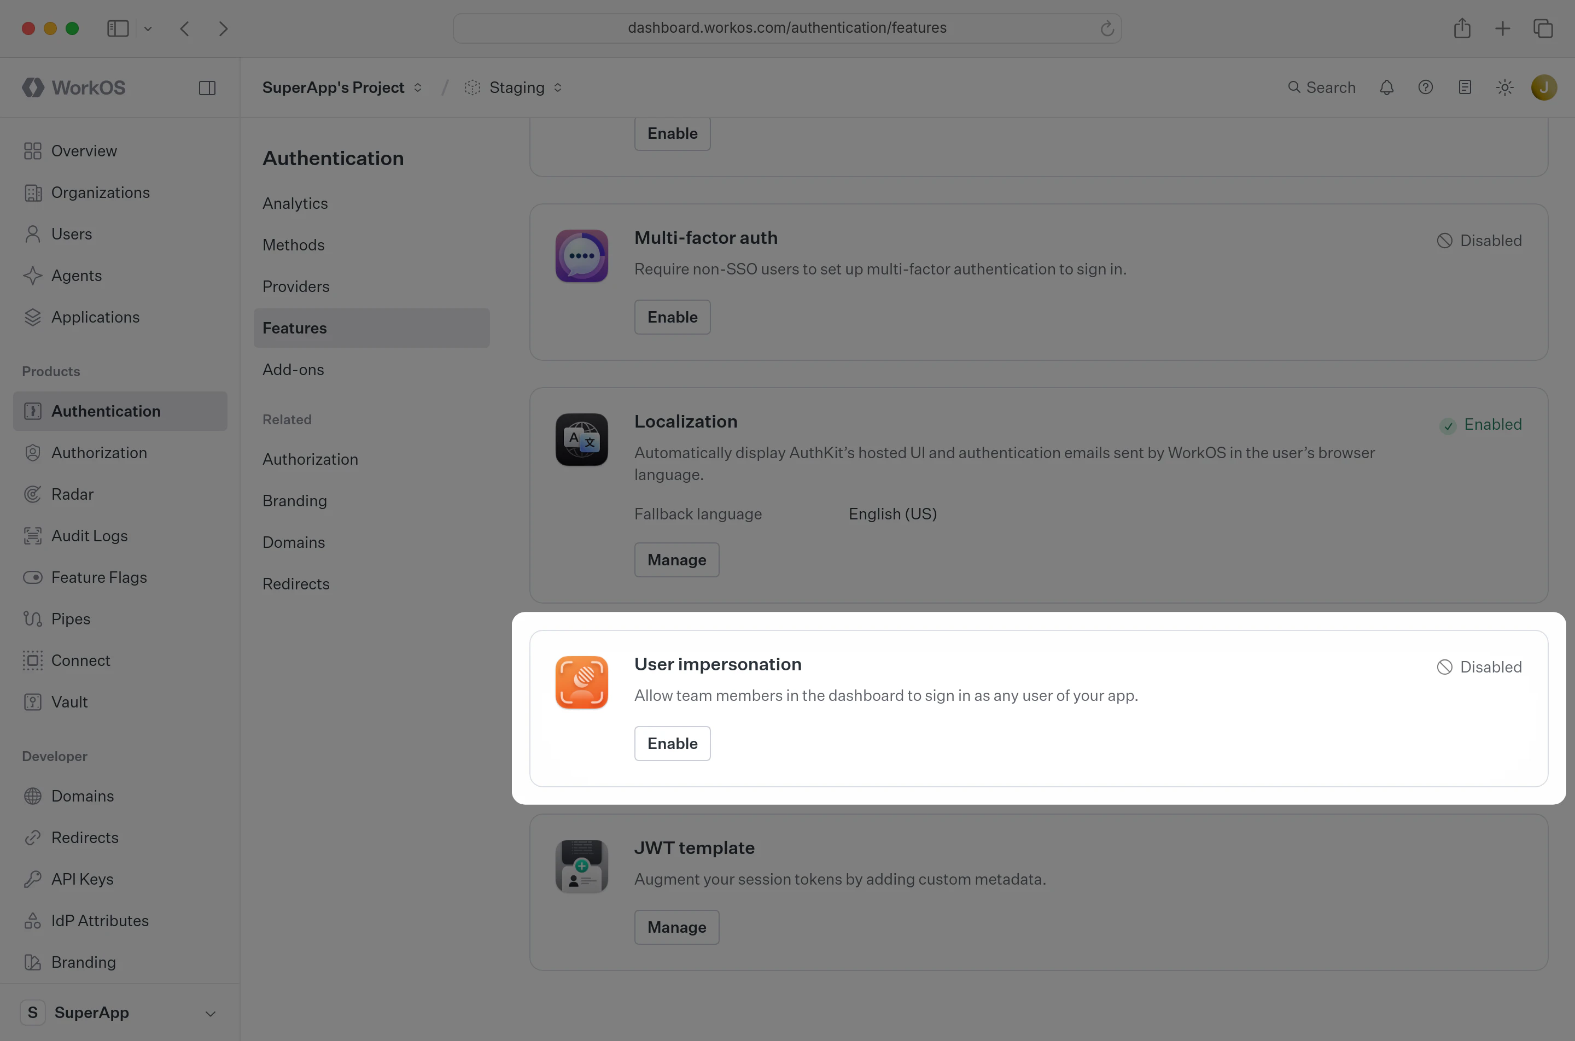Viewport: 1575px width, 1041px height.
Task: Open Users in the sidebar
Action: 120,235
